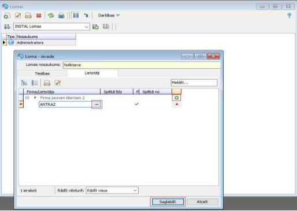This screenshot has width=297, height=211.
Task: Select the Lietotāji tab
Action: [x=92, y=73]
